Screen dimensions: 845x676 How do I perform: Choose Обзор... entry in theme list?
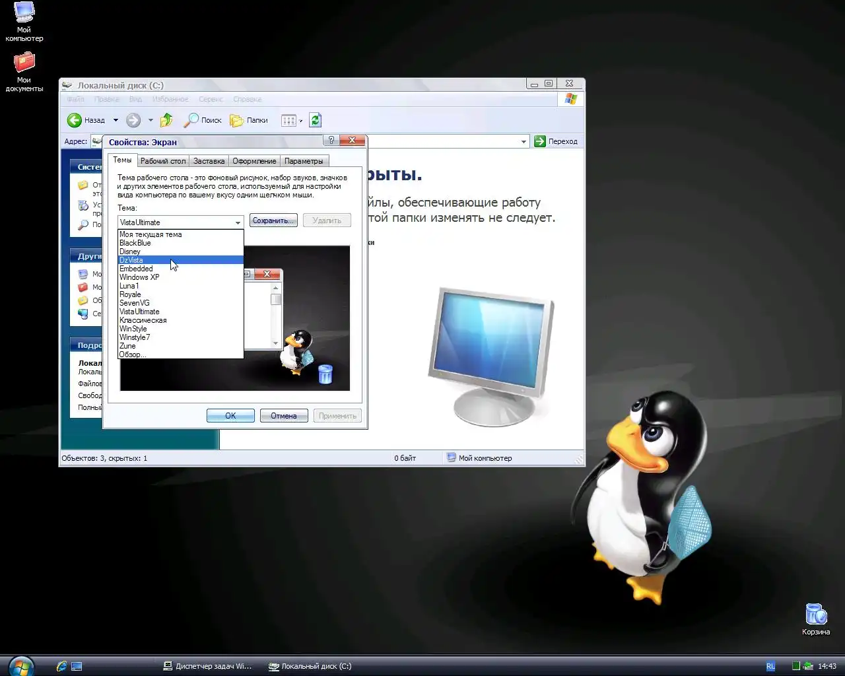pos(181,355)
